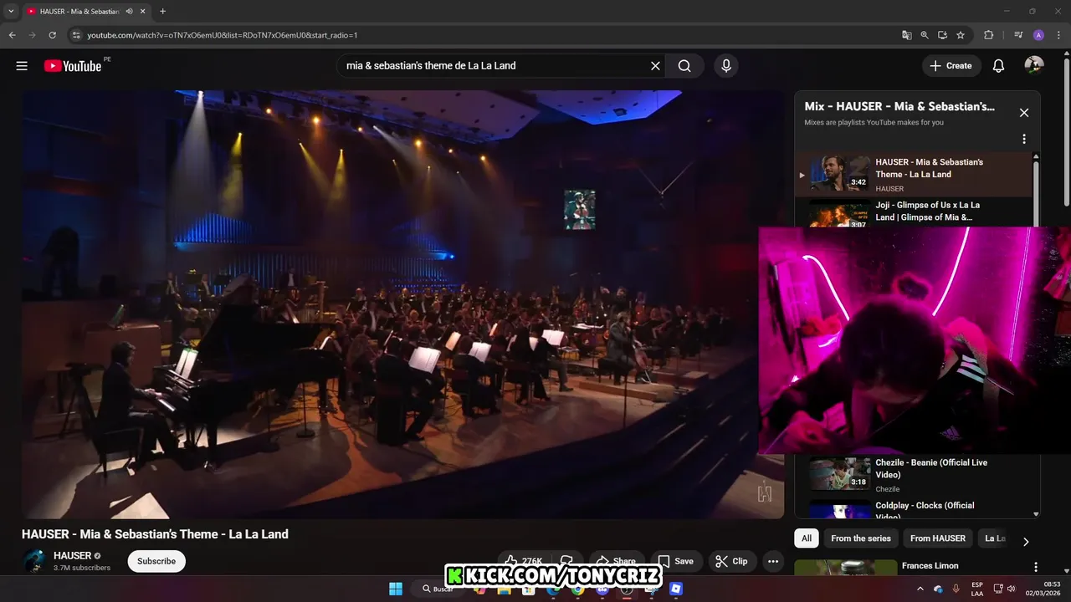This screenshot has height=602, width=1071.
Task: Click the microphone tray icon
Action: (956, 589)
